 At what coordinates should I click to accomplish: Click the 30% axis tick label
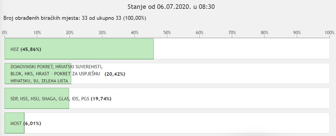[102, 33]
